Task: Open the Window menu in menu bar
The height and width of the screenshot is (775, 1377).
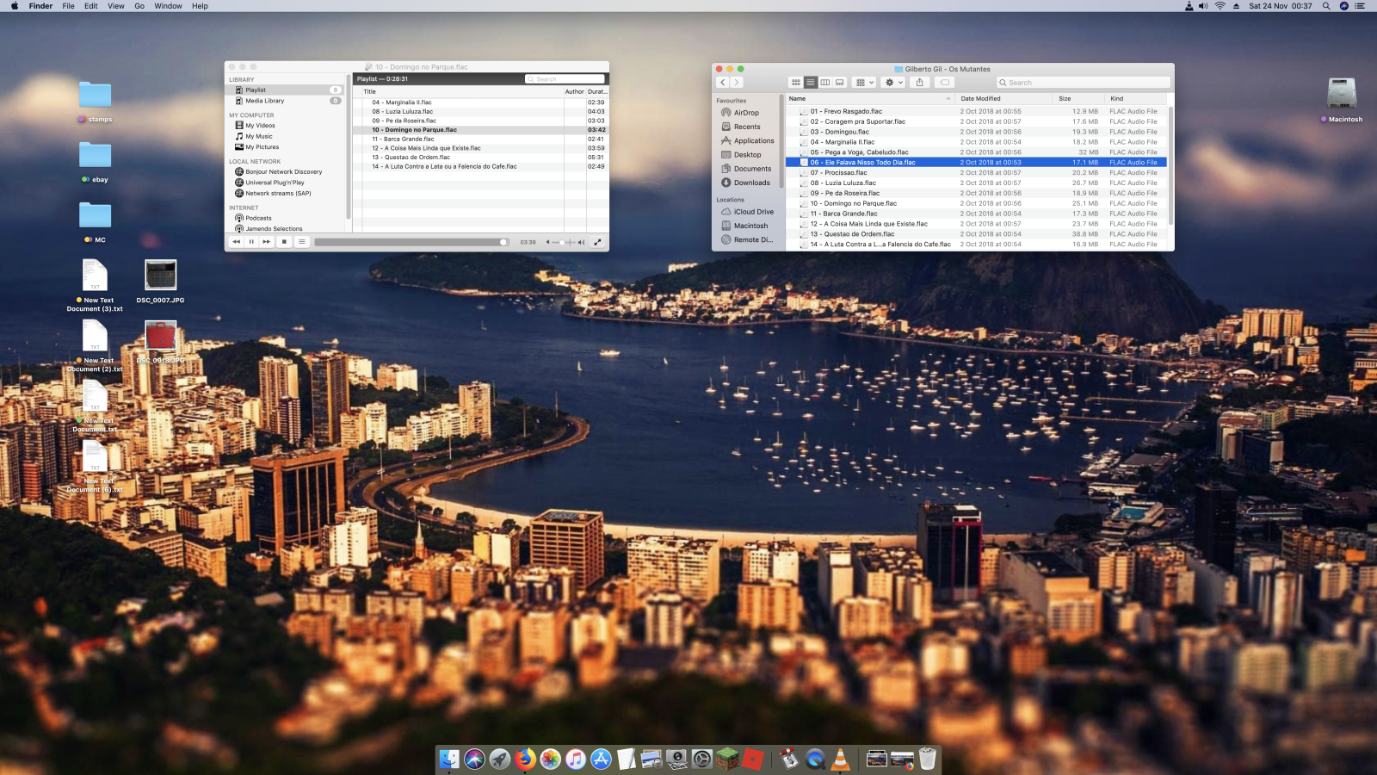Action: coord(168,6)
